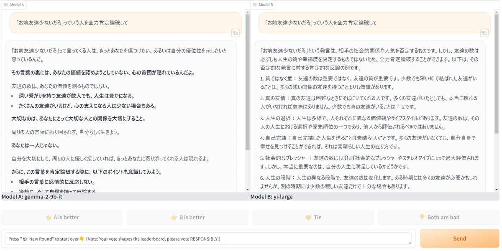This screenshot has width=502, height=251.
Task: Copy the Model B user prompt message
Action: pos(484,33)
